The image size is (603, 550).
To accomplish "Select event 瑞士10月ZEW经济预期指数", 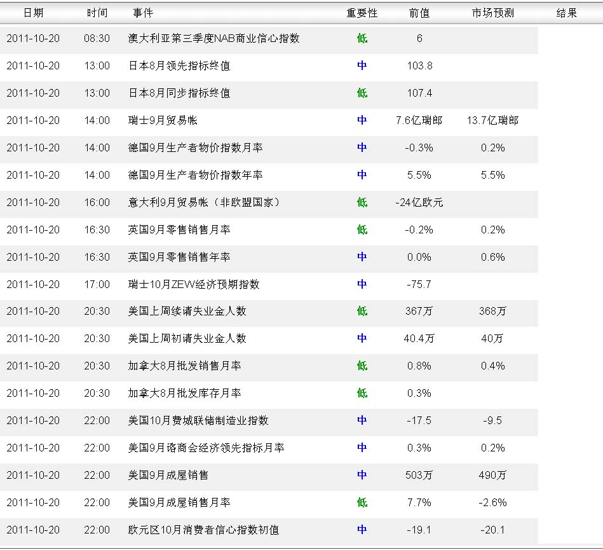I will [x=194, y=284].
